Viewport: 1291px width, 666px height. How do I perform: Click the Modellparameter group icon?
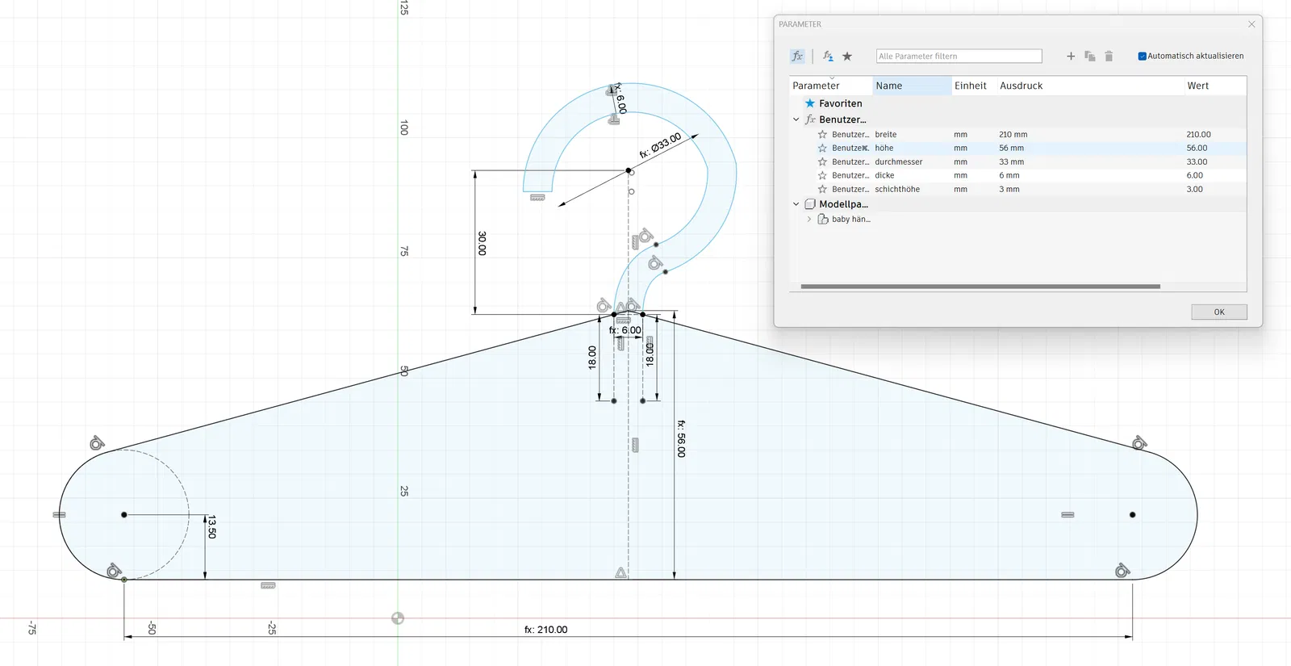pyautogui.click(x=810, y=204)
